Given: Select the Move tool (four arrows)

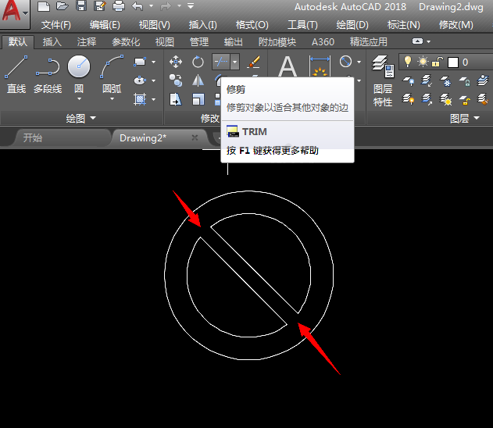Looking at the screenshot, I should (x=176, y=62).
